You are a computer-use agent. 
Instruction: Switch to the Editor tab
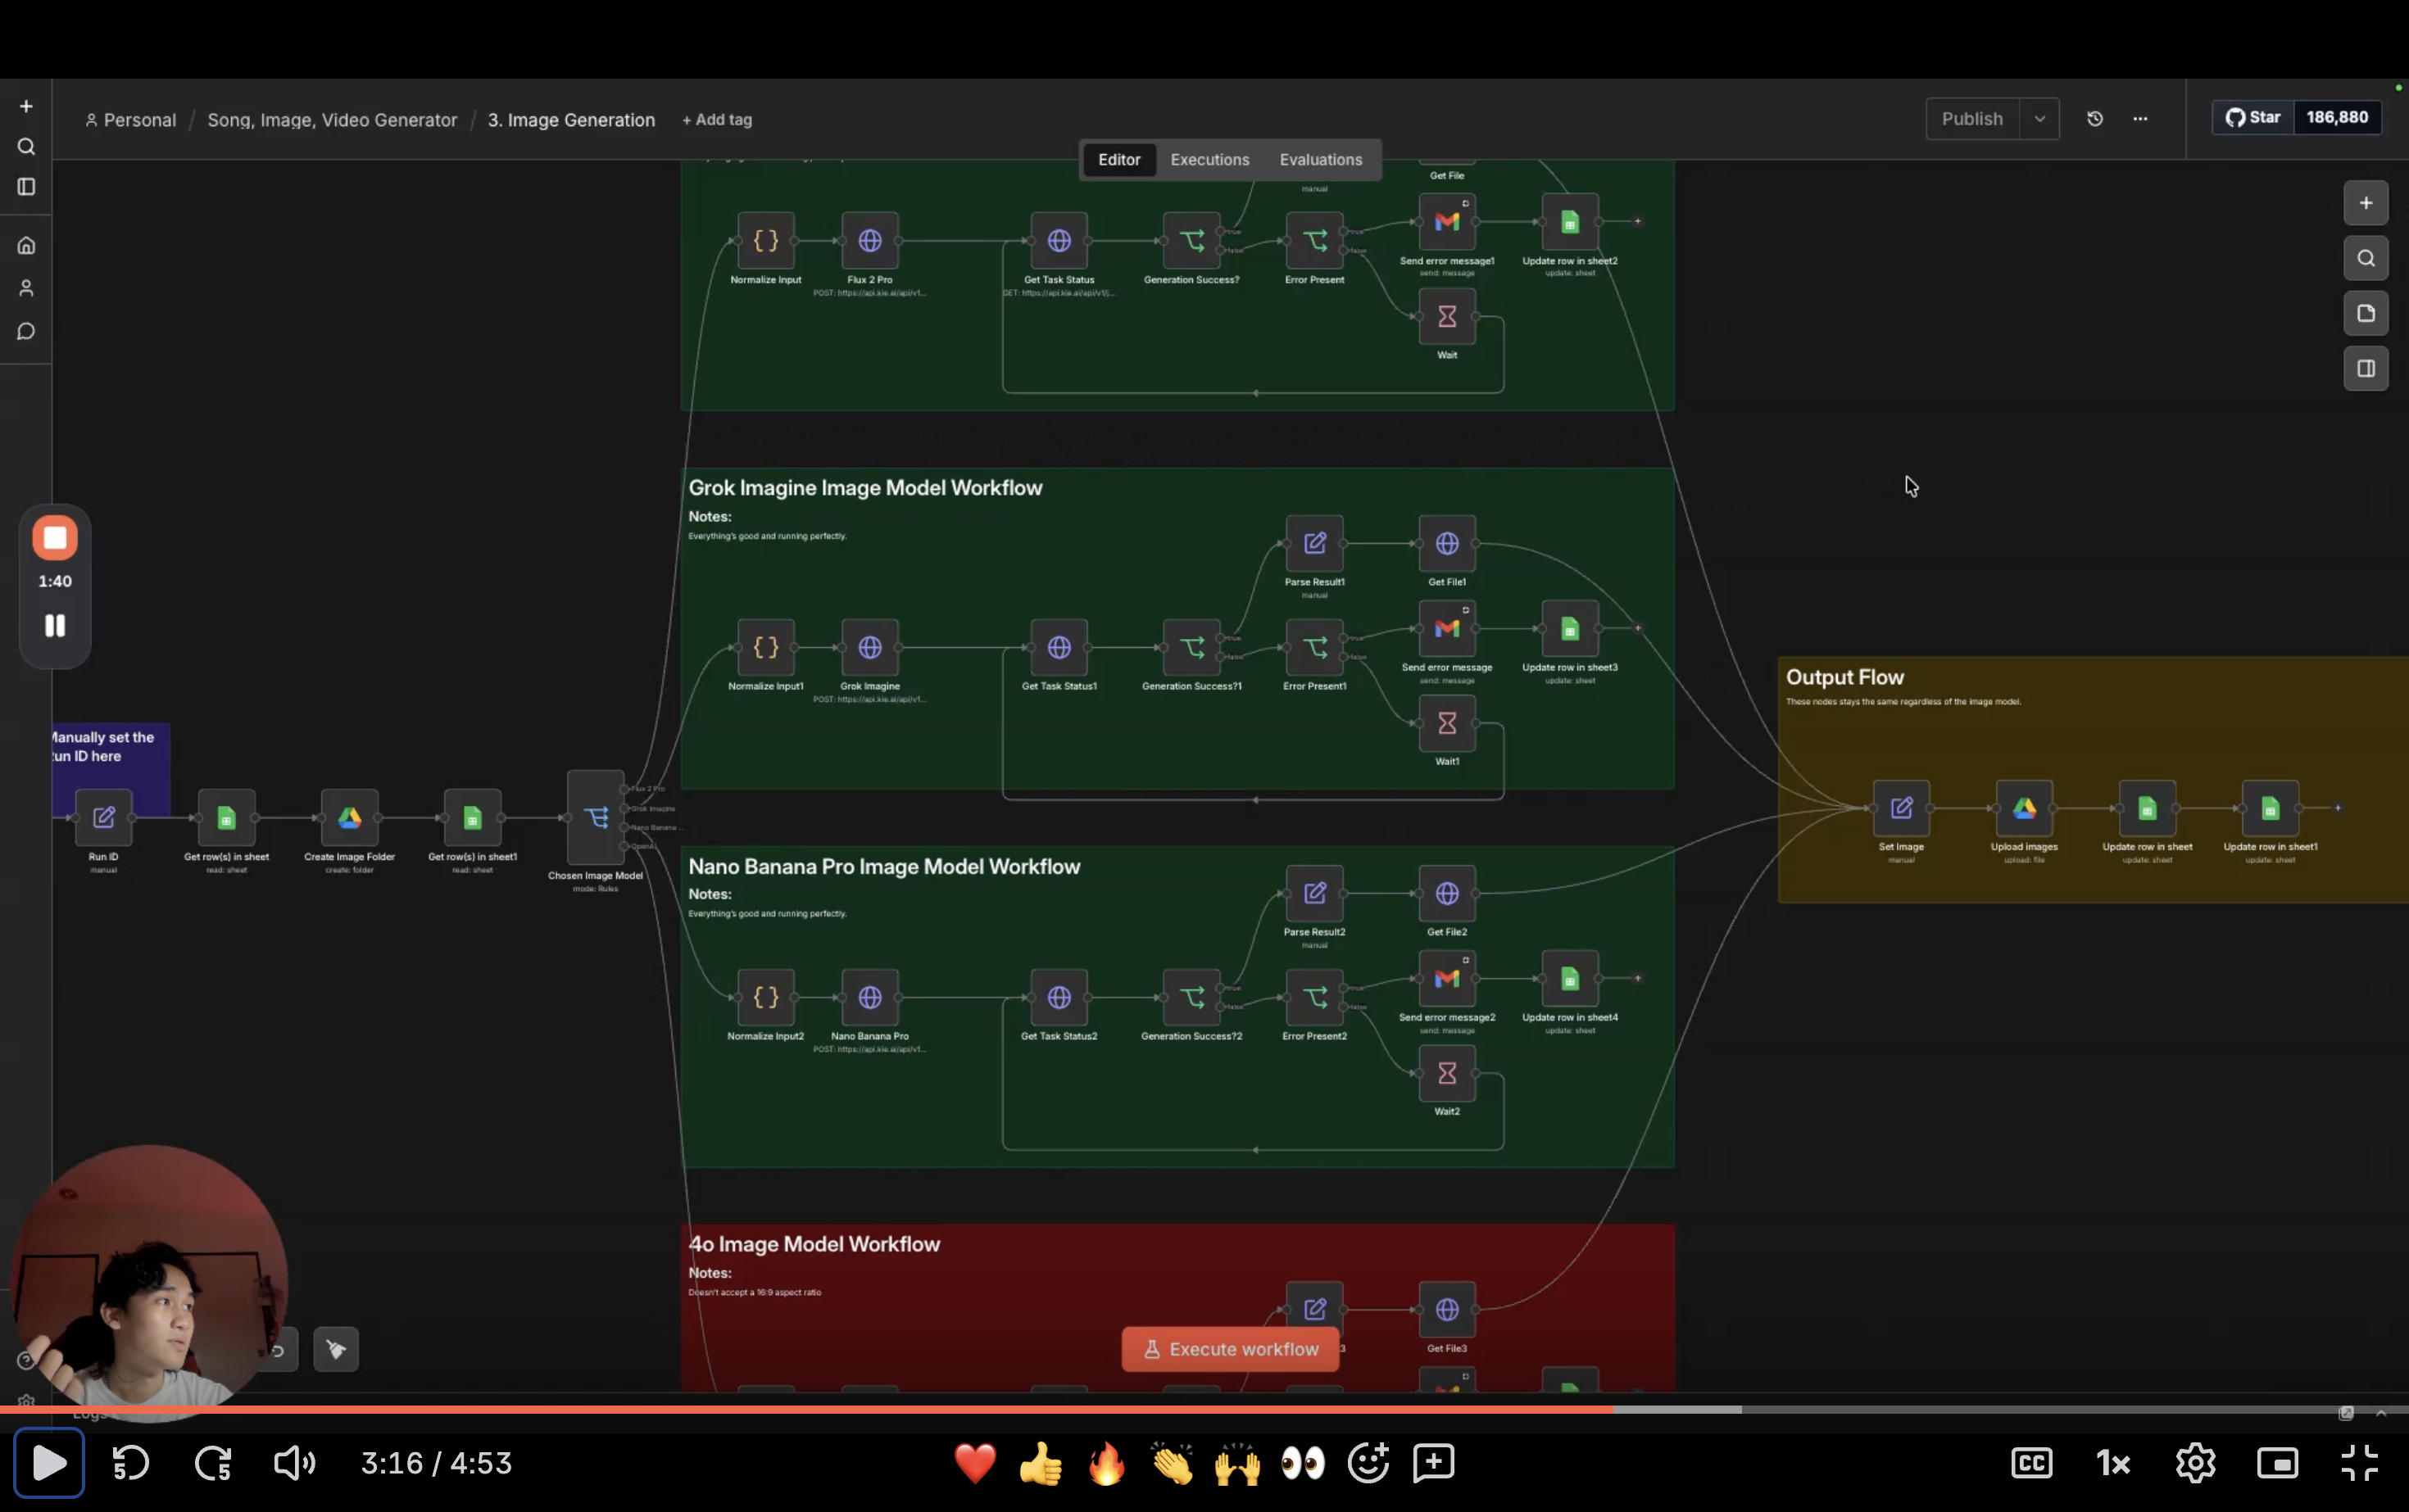point(1118,160)
